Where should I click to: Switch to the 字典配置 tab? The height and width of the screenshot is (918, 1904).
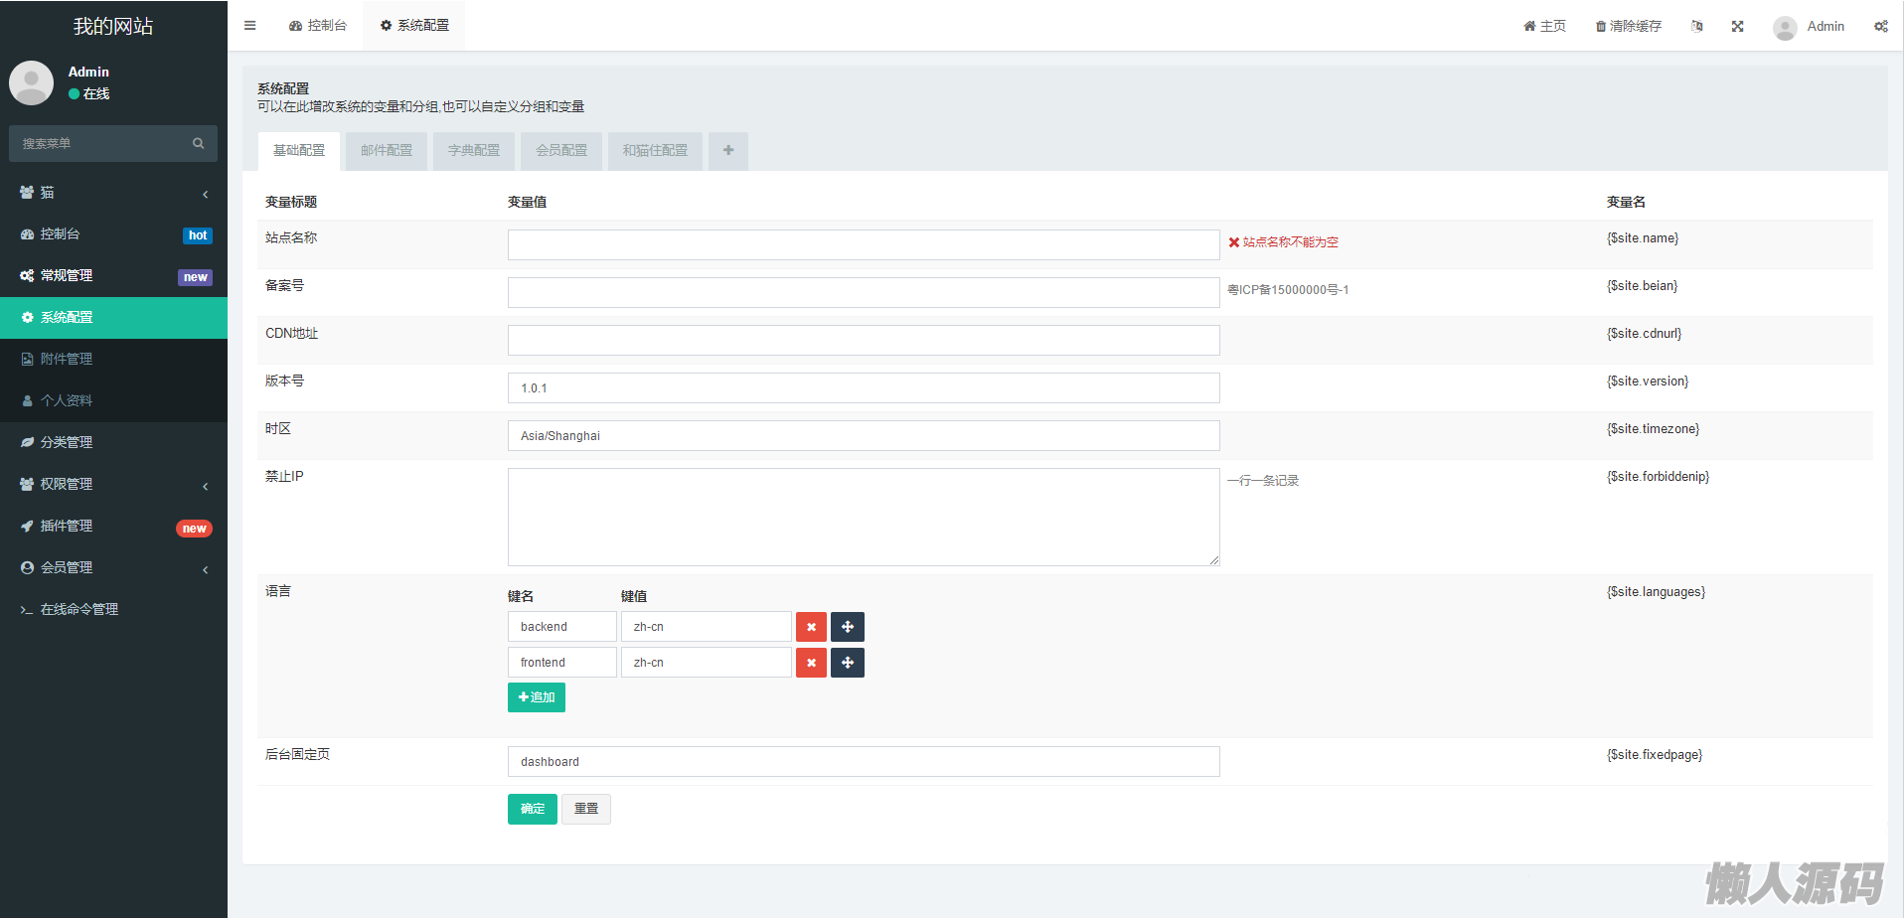pos(474,151)
